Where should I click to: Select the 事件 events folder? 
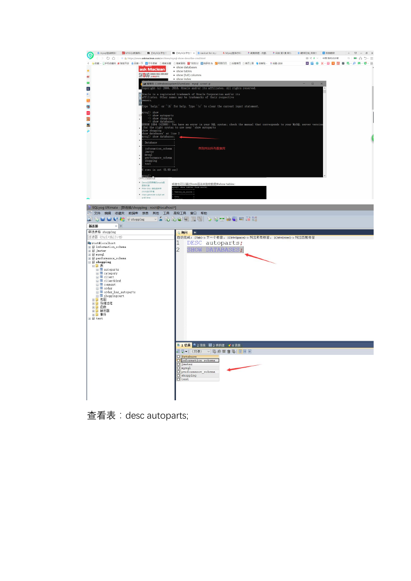[x=103, y=315]
